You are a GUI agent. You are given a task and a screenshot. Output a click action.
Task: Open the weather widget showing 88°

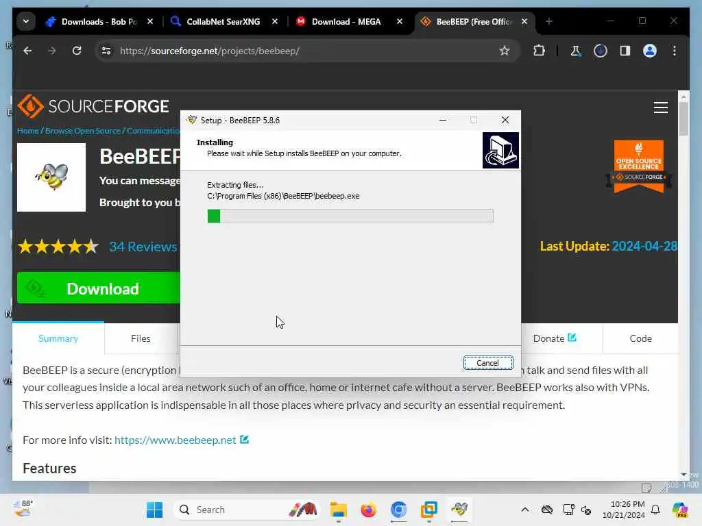[x=23, y=509]
